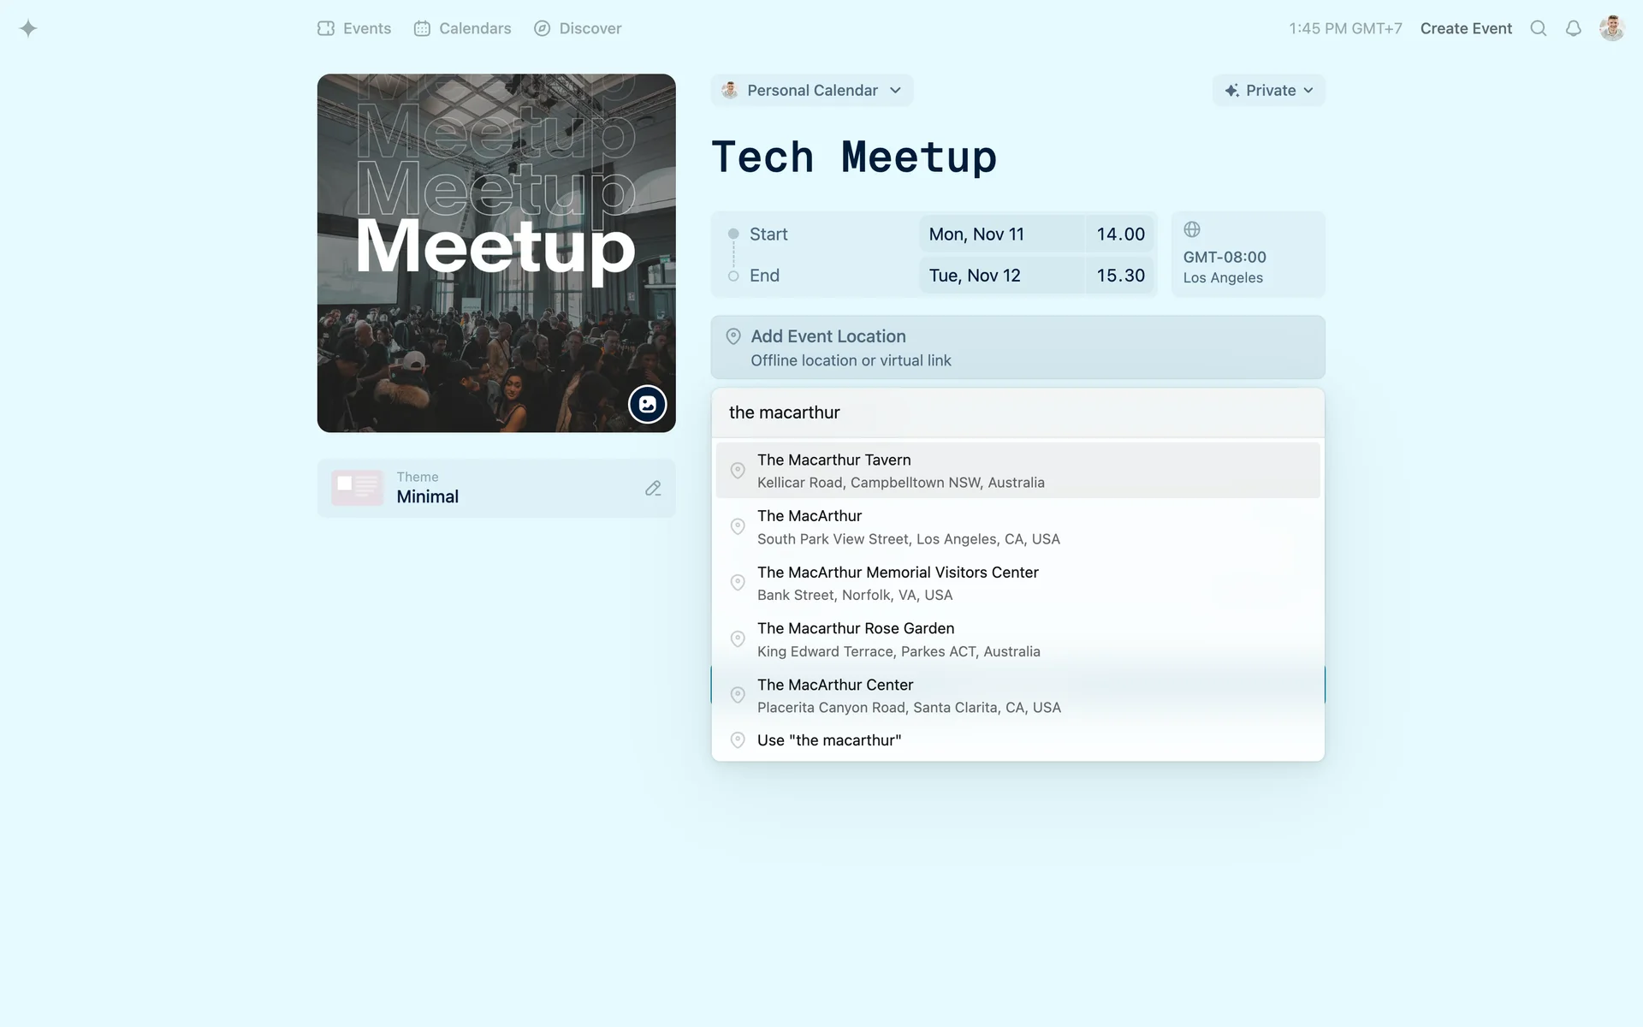Open the user profile avatar
This screenshot has height=1027, width=1643.
tap(1611, 28)
